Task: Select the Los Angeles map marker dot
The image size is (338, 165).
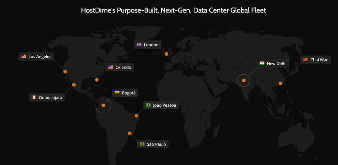Action: click(x=65, y=72)
